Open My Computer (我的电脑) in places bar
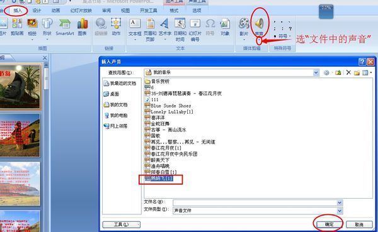 [x=115, y=116]
